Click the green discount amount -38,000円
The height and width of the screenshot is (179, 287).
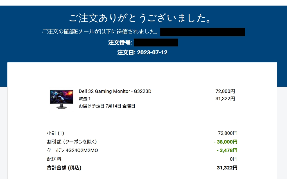225,142
